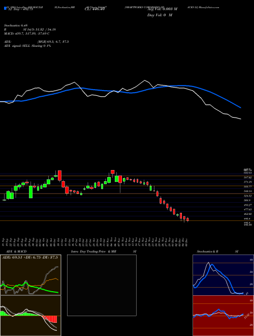Click the last red candlestick on the chart
Image resolution: width=254 pixels, height=336 pixels.
pyautogui.click(x=188, y=219)
